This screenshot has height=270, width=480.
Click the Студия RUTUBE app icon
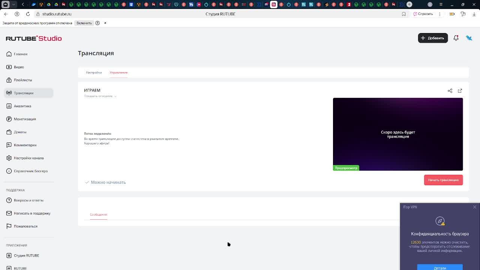(9, 255)
